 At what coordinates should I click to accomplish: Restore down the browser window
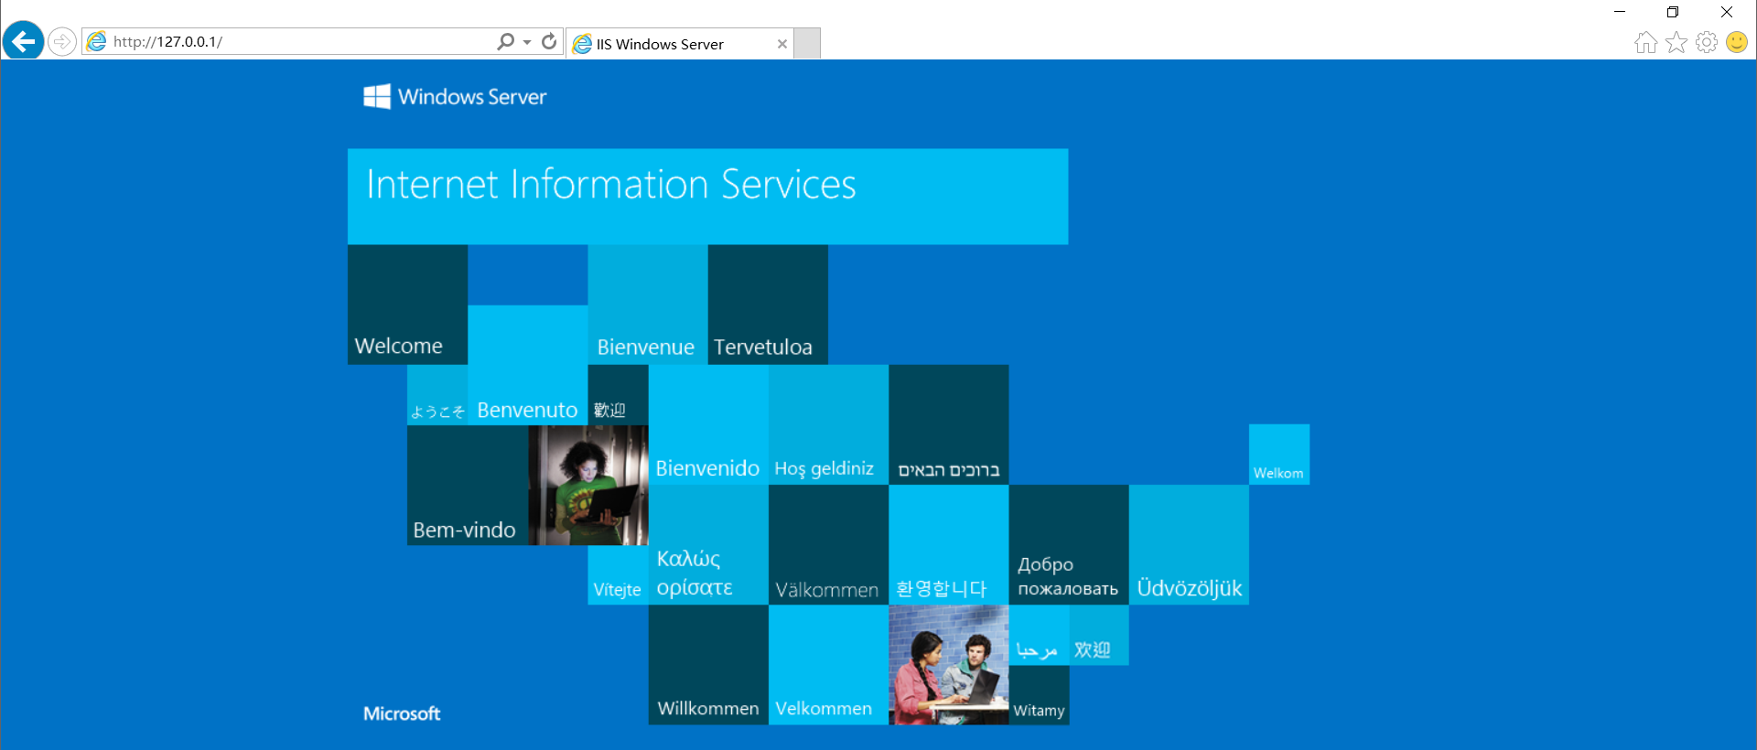tap(1673, 12)
